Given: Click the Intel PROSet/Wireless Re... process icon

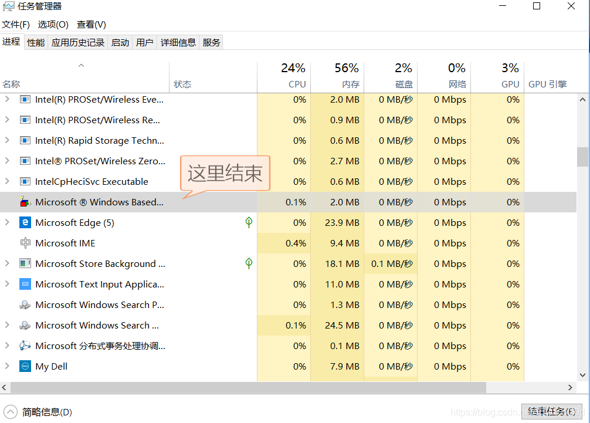Looking at the screenshot, I should [25, 120].
